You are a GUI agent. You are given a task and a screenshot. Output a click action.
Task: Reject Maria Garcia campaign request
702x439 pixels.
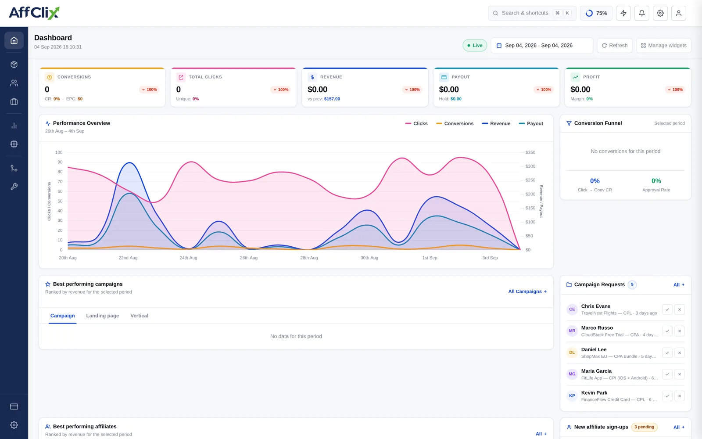click(680, 374)
